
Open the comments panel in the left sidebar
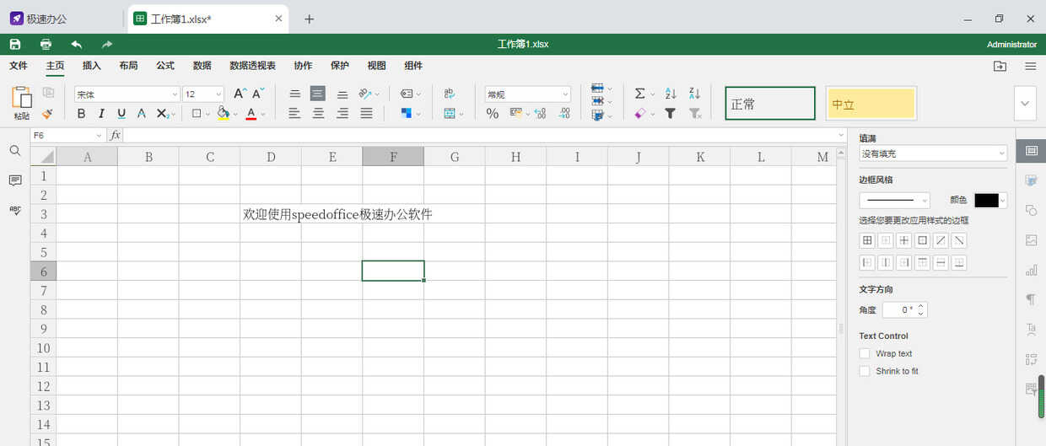(15, 180)
